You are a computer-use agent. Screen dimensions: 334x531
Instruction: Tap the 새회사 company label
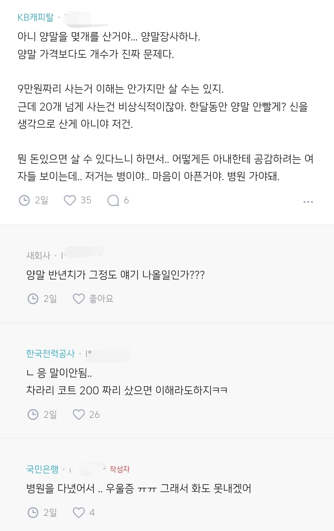pos(38,255)
